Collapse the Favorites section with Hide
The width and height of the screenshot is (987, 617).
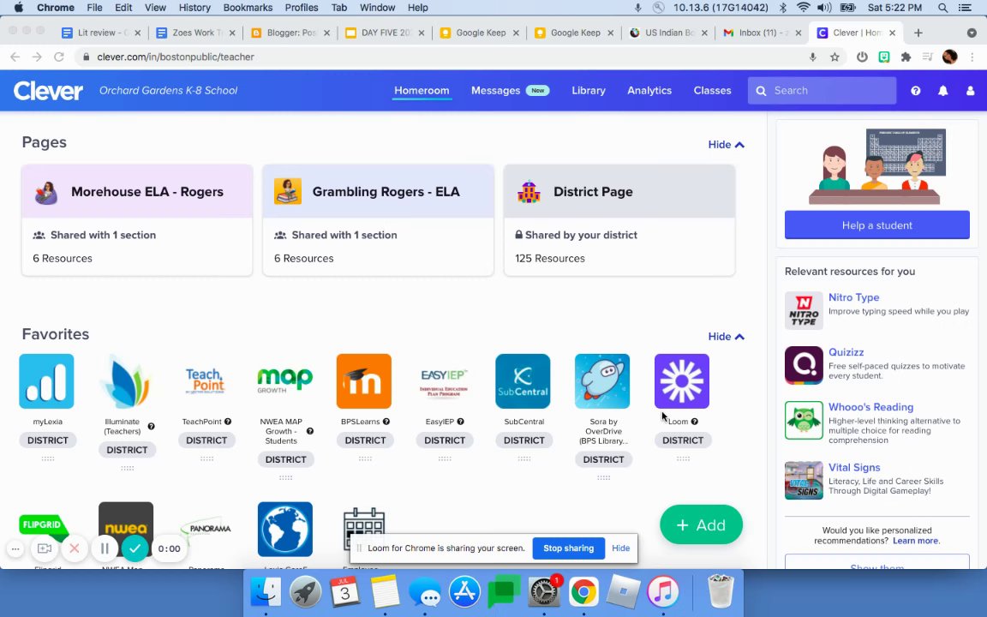726,336
